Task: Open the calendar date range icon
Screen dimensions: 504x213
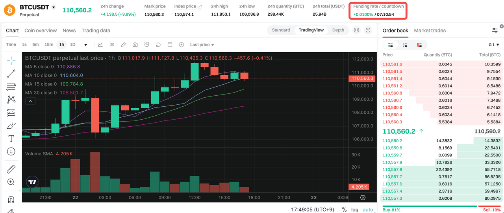Action: tap(170, 45)
